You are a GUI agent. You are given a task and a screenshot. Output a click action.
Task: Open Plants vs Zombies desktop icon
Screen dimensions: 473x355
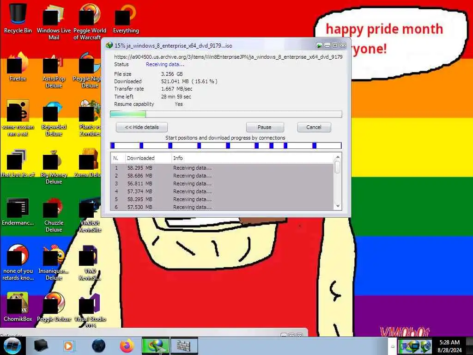coord(90,118)
